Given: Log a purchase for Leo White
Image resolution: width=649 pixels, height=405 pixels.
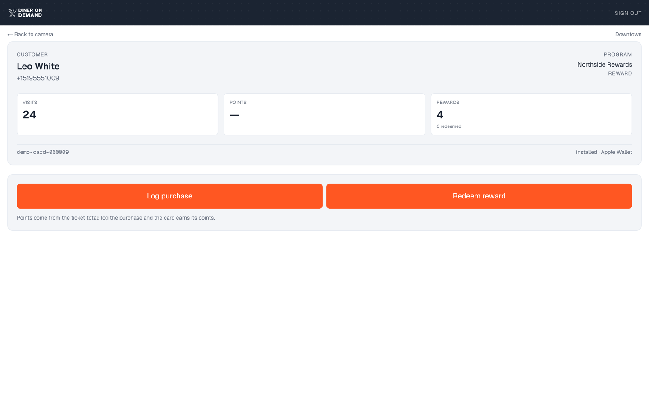Looking at the screenshot, I should click(169, 196).
